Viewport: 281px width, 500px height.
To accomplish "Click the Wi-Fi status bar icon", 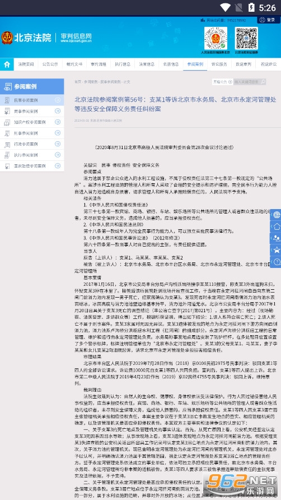I will 225,7.
